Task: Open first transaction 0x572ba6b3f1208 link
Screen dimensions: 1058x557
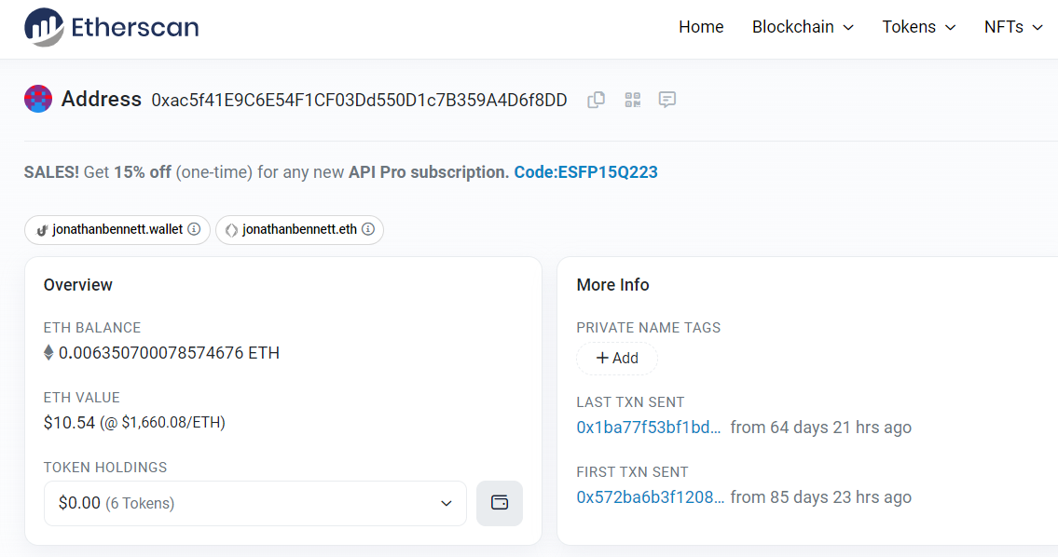Action: [651, 497]
